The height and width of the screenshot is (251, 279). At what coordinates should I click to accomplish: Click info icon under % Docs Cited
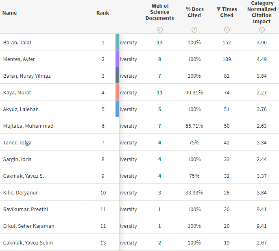194,30
